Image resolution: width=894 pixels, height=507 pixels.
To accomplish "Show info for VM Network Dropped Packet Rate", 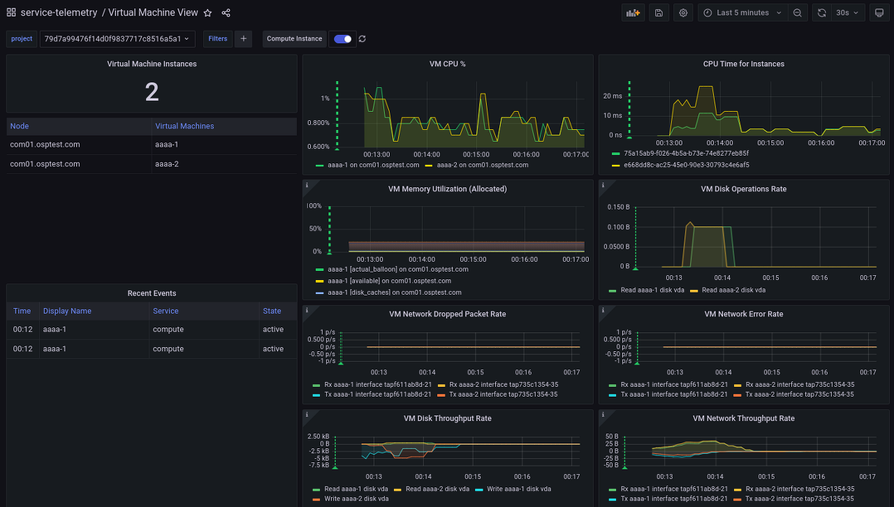I will click(x=307, y=310).
